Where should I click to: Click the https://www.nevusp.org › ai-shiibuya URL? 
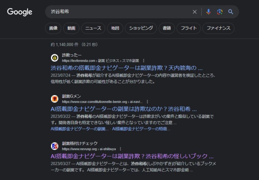click(x=89, y=149)
